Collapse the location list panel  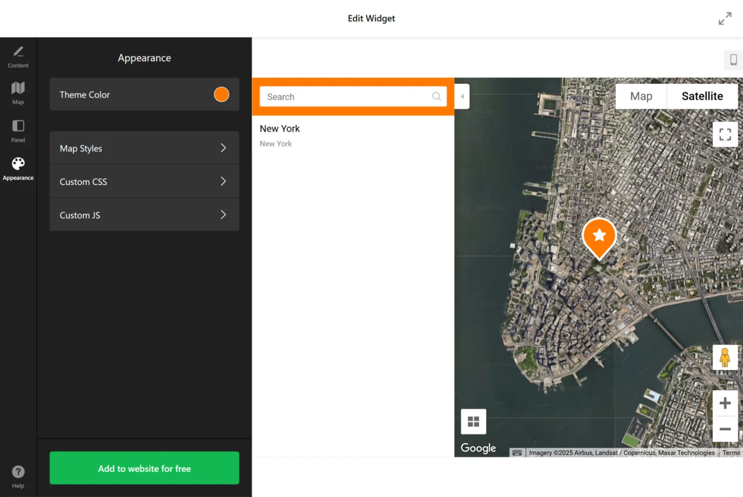[461, 96]
